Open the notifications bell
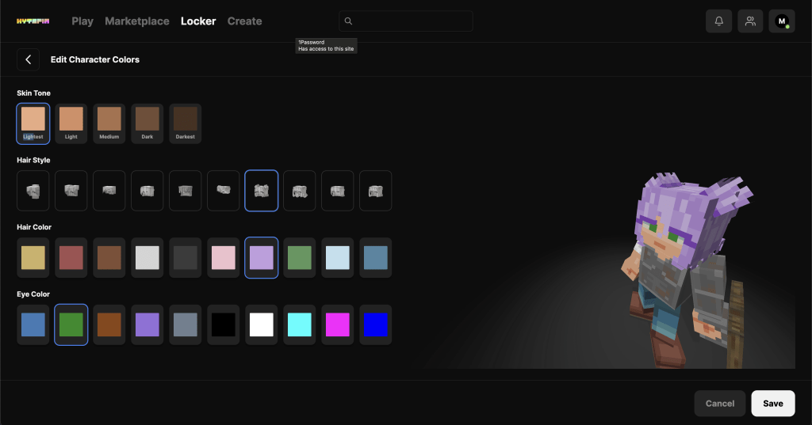 (x=718, y=21)
